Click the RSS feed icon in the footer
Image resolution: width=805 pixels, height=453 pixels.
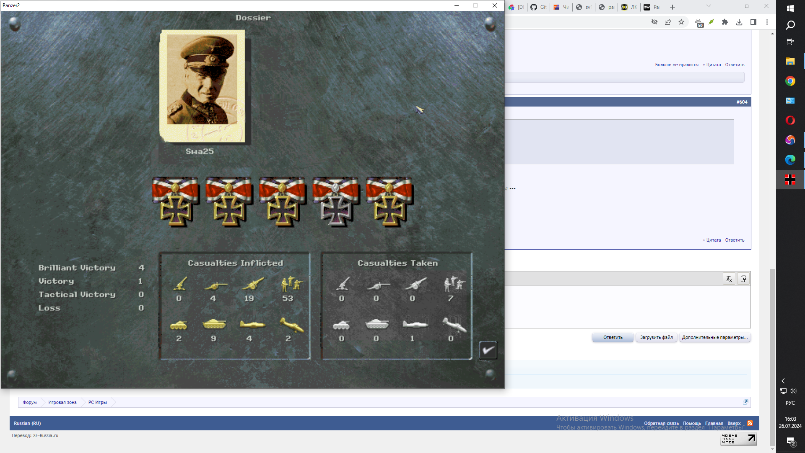pos(750,423)
